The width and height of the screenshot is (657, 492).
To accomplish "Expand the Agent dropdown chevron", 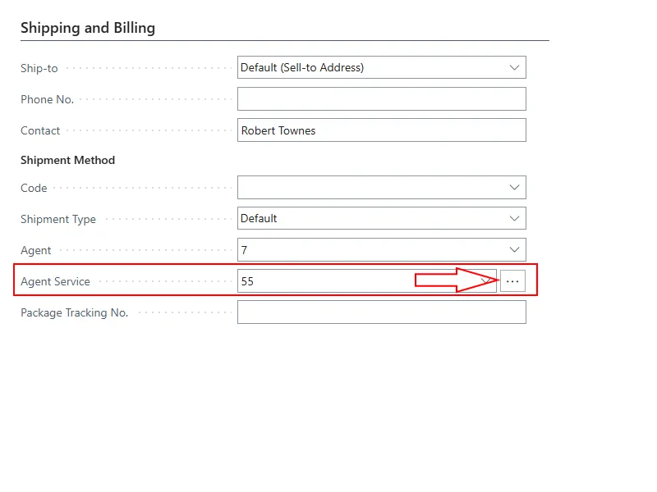I will click(514, 249).
